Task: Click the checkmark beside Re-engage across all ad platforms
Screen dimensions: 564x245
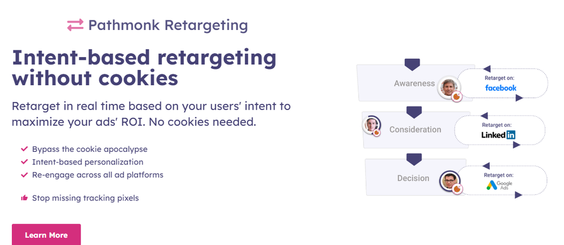Action: 24,175
